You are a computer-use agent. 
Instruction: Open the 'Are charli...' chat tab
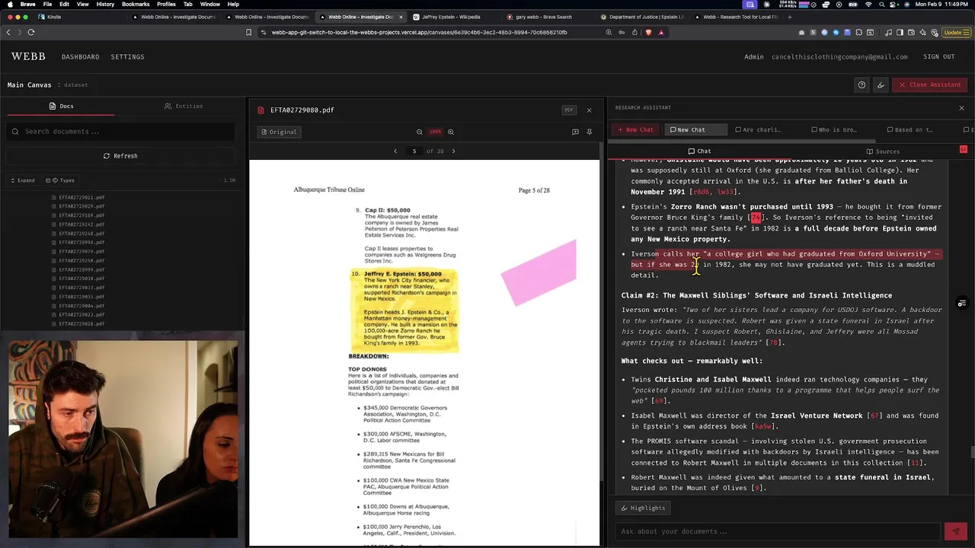click(758, 129)
